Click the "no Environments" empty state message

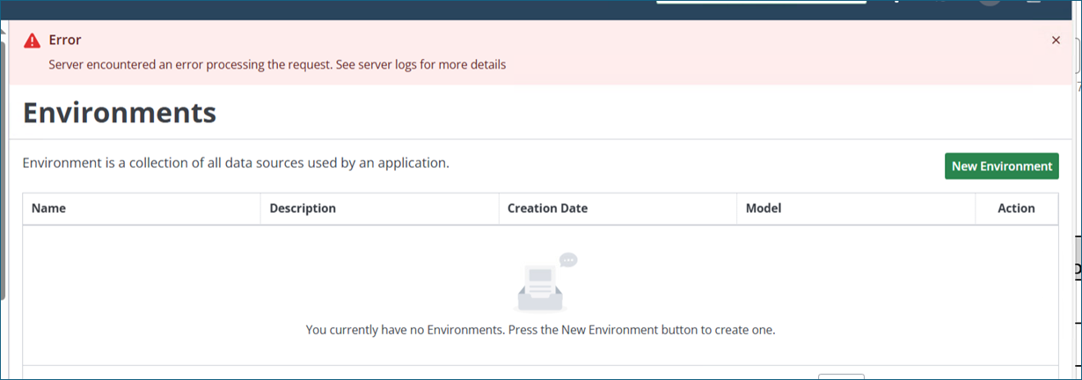point(540,330)
